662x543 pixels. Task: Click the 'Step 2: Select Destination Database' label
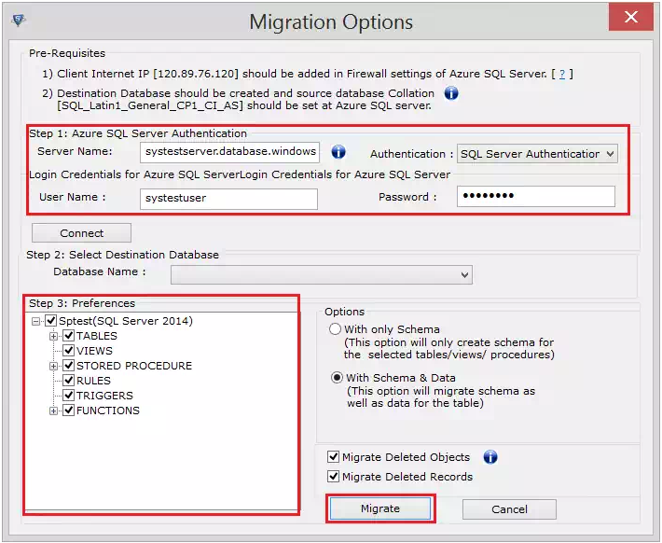coord(122,255)
